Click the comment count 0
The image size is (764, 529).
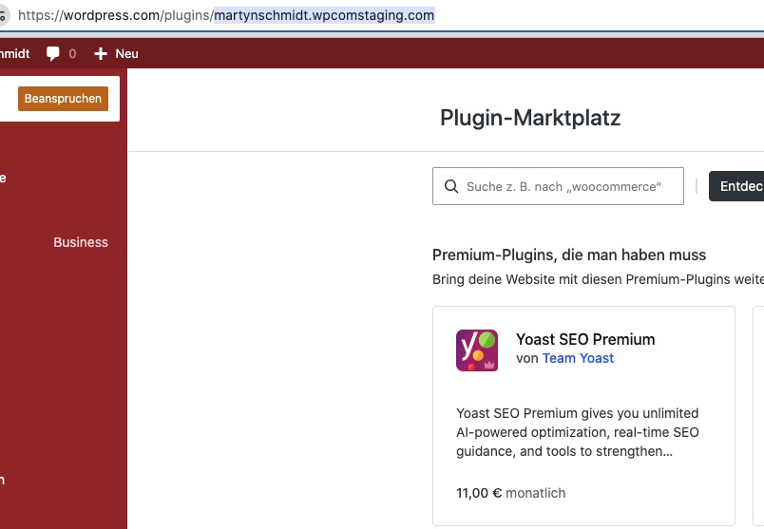tap(73, 54)
